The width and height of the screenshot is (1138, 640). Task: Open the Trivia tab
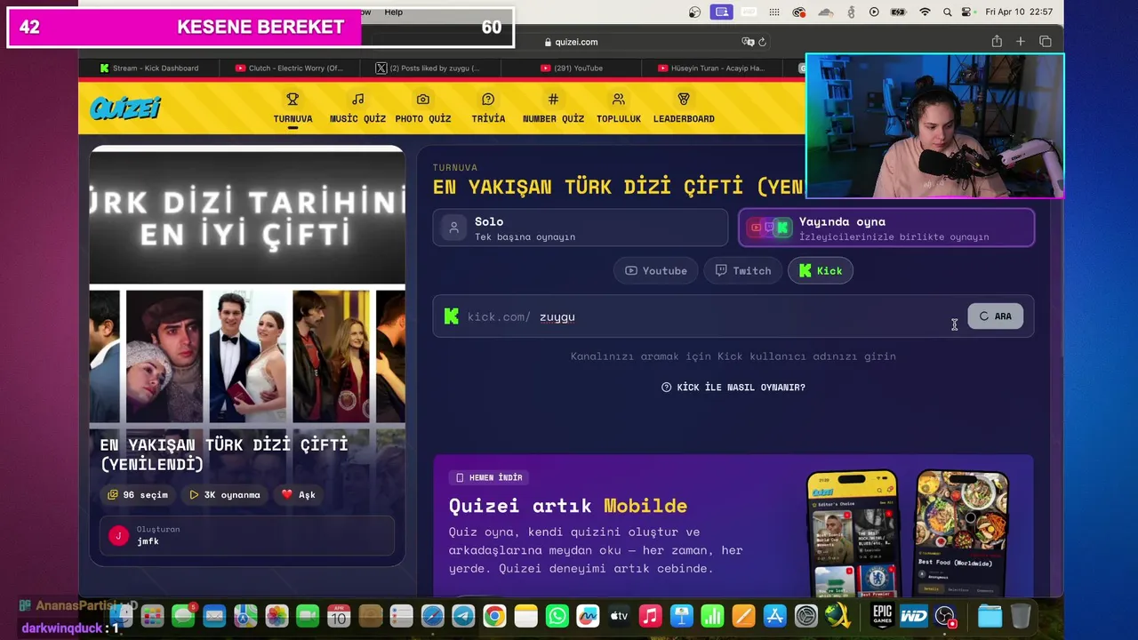(x=488, y=108)
